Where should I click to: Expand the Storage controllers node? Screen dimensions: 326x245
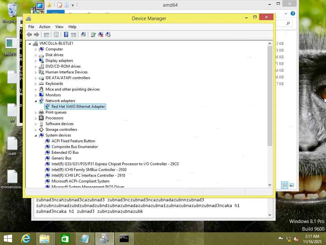(x=36, y=130)
